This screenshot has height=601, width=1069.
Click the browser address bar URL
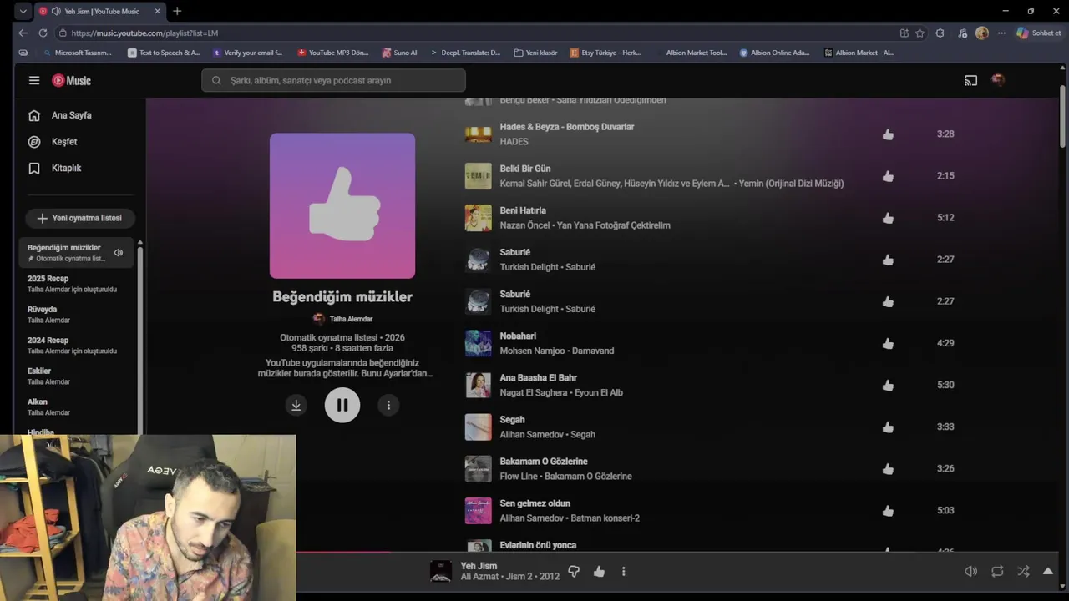click(x=144, y=33)
